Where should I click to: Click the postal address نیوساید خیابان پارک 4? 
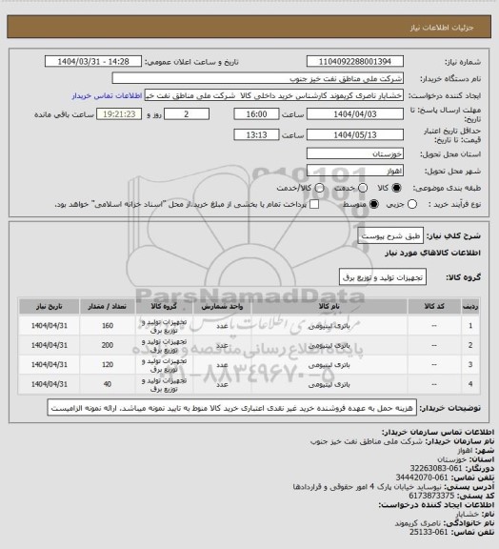click(368, 487)
